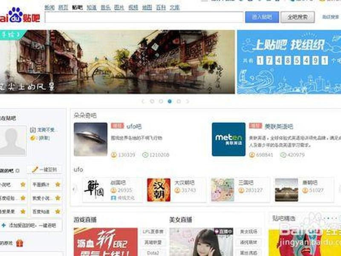The height and width of the screenshot is (256, 341).
Task: Open the 大汉朝吧 forum link
Action: click(185, 183)
